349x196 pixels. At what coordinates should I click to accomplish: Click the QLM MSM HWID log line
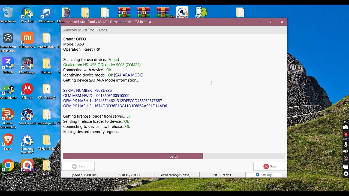pyautogui.click(x=96, y=96)
